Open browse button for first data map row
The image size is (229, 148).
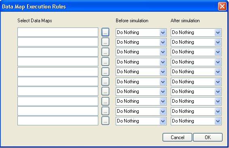[x=105, y=32]
